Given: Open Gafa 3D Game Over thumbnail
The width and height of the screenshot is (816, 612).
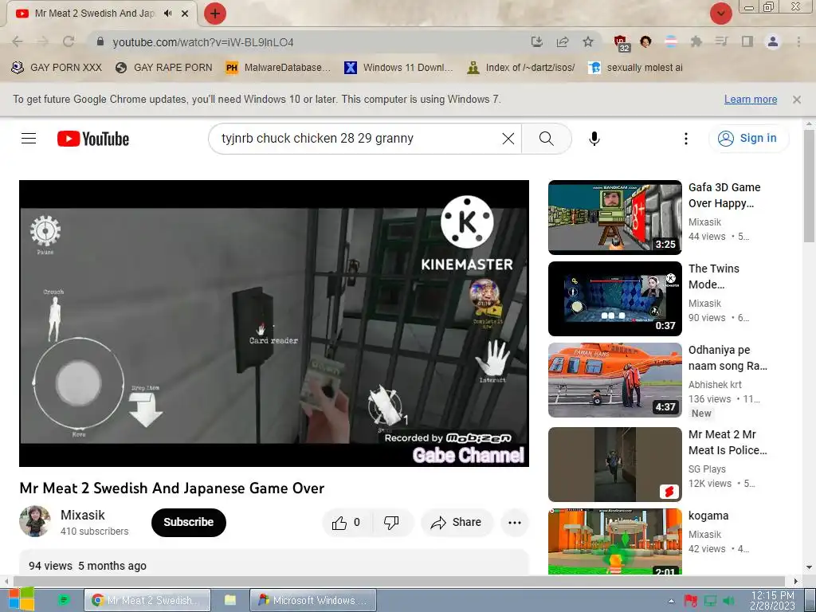Looking at the screenshot, I should tap(614, 217).
